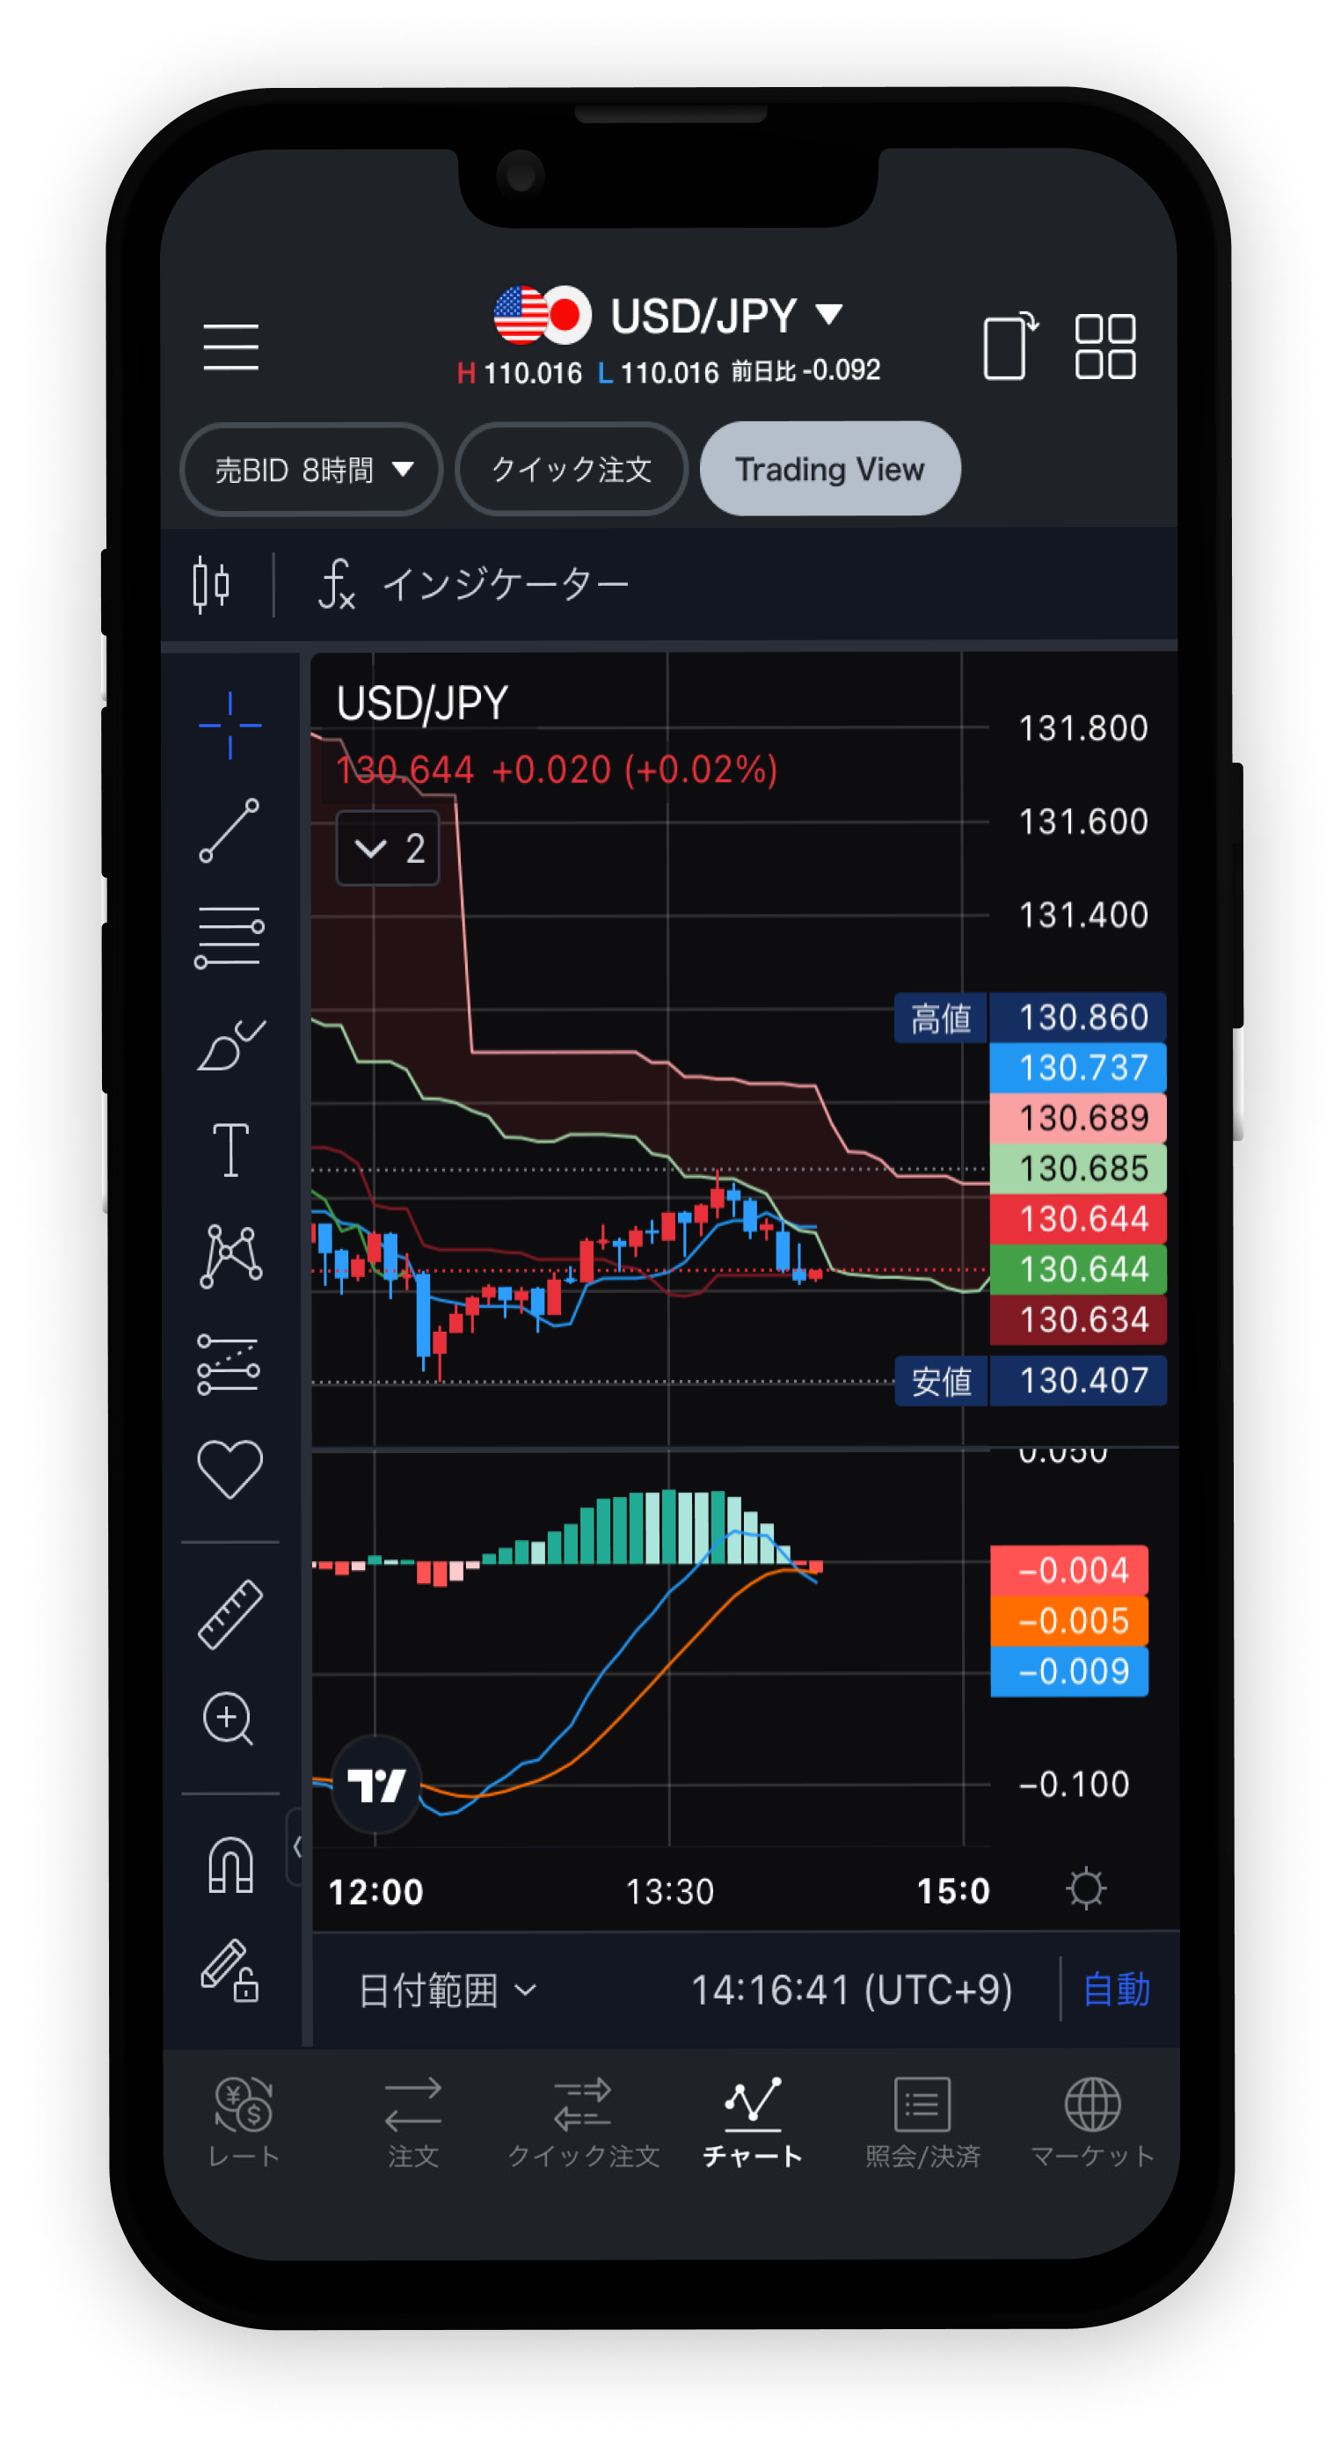Screen dimensions: 1341x2447
Task: Tap the クイック注文 pill button
Action: [x=571, y=470]
